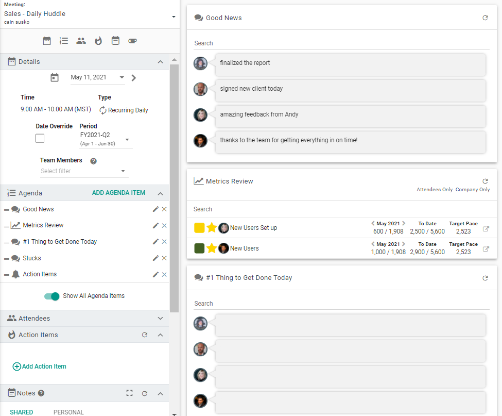Check the Date Override checkbox
Viewport: 502px width, 416px height.
(40, 138)
